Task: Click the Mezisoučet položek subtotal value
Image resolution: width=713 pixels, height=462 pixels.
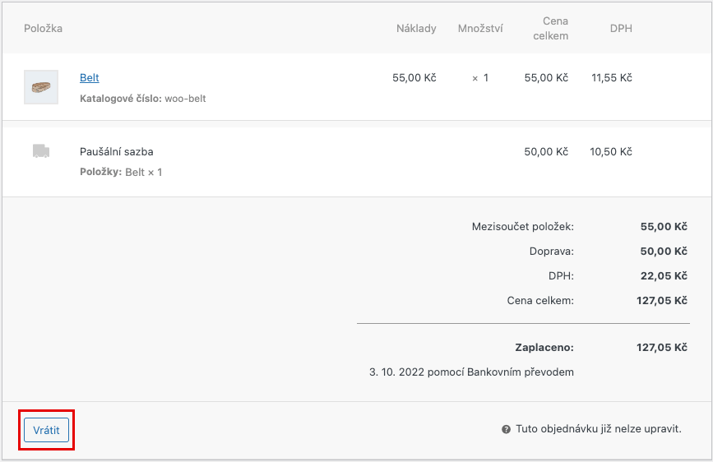Action: click(x=663, y=226)
